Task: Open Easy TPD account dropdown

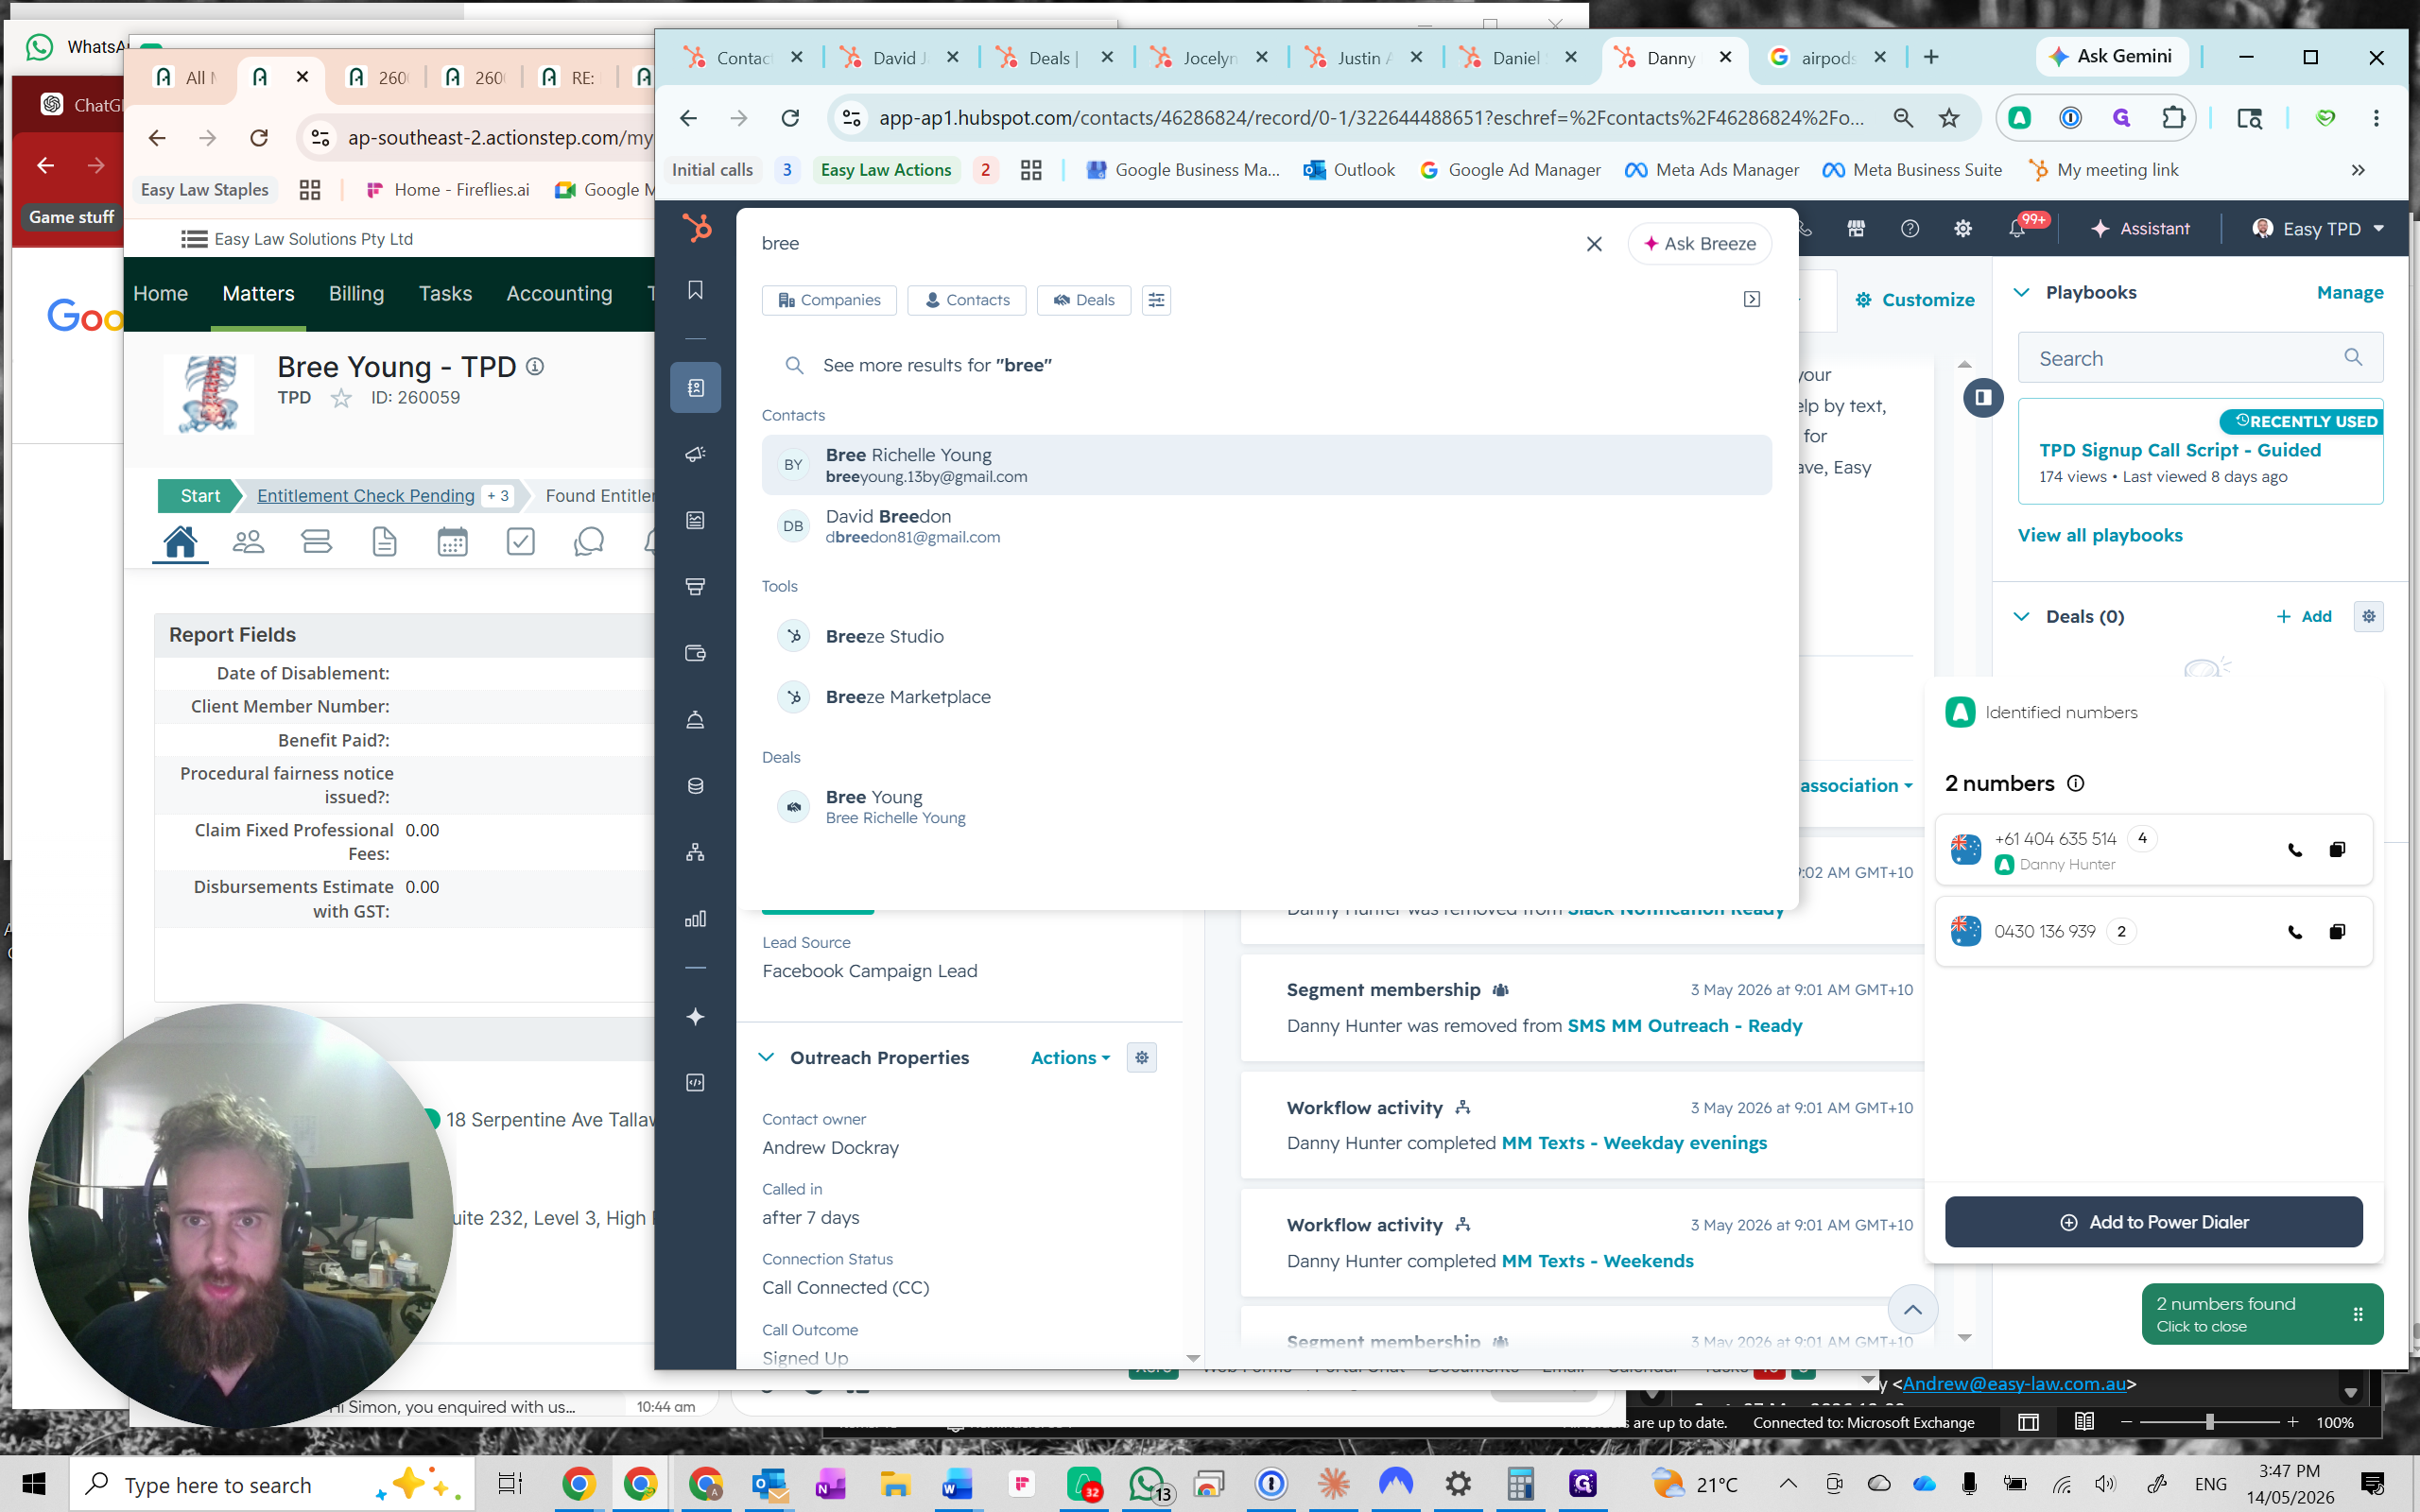Action: coord(2318,229)
